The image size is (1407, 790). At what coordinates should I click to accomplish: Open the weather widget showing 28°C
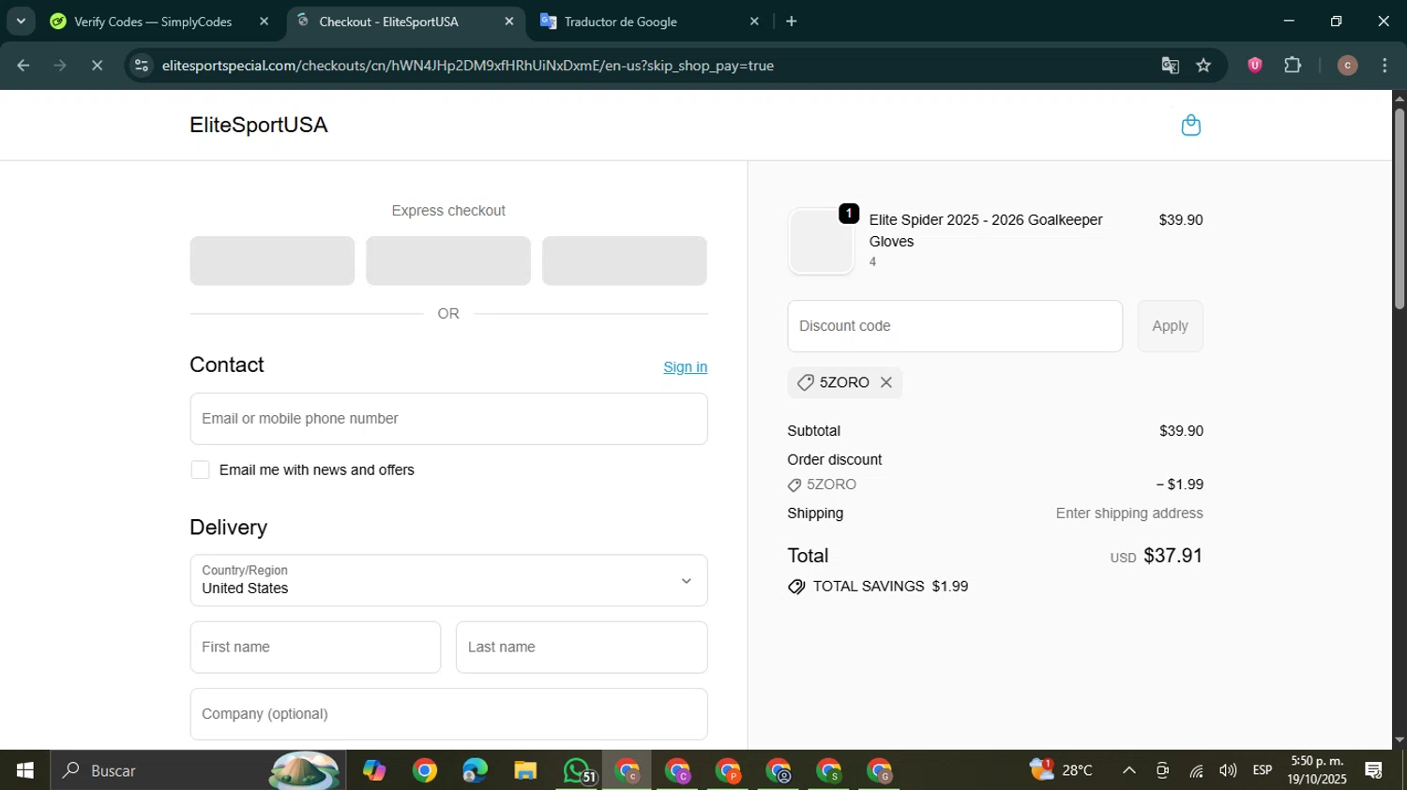click(x=1062, y=770)
